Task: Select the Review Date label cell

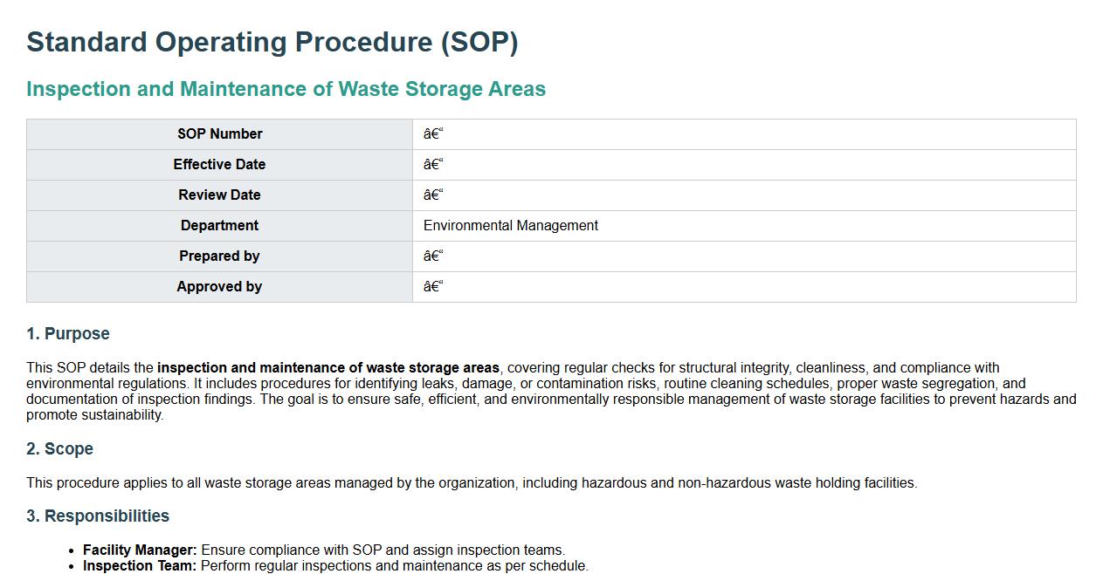Action: [x=219, y=195]
